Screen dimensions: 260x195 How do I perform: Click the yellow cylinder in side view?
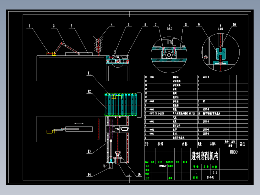[51, 54]
